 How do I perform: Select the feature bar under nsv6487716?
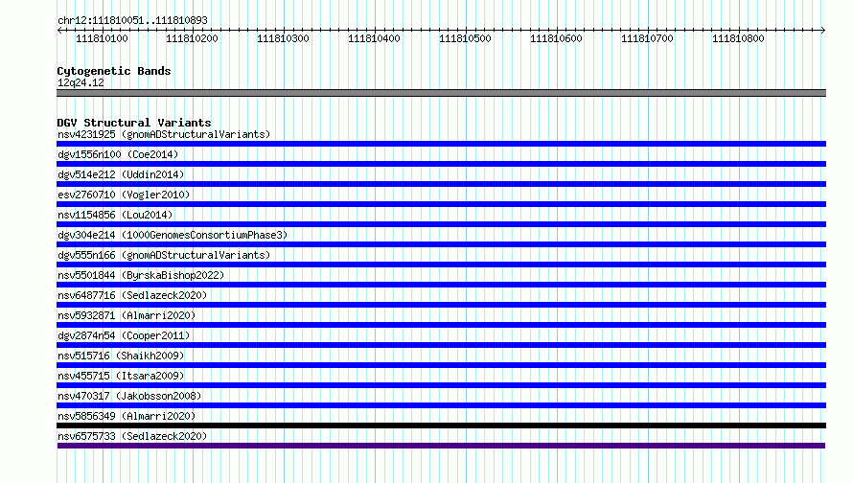tap(441, 305)
